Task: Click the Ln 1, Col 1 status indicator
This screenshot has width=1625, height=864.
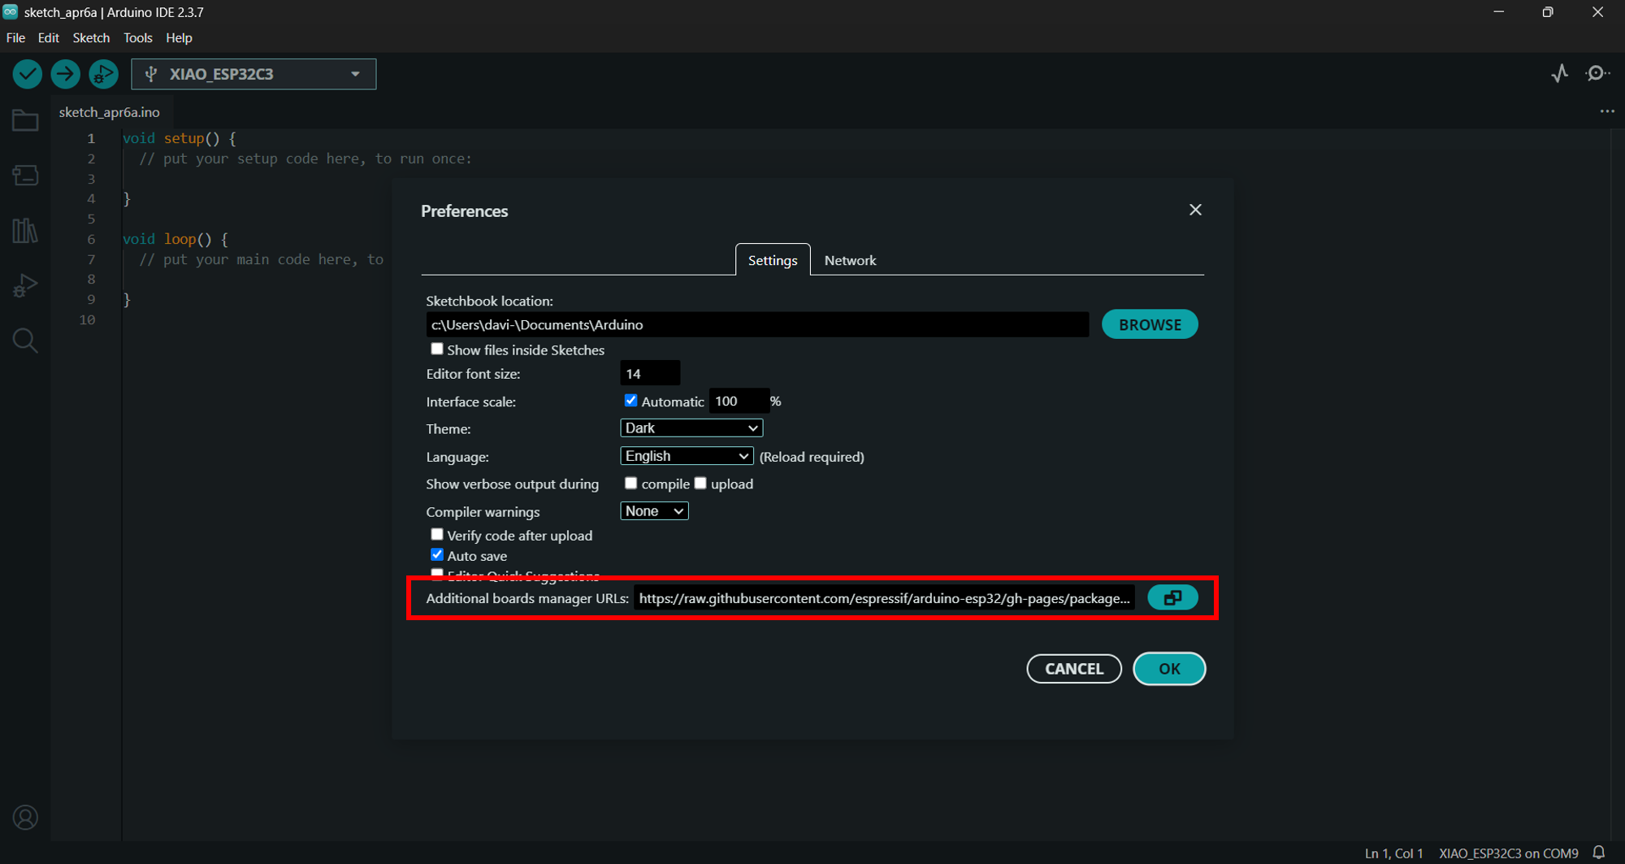Action: [x=1393, y=853]
